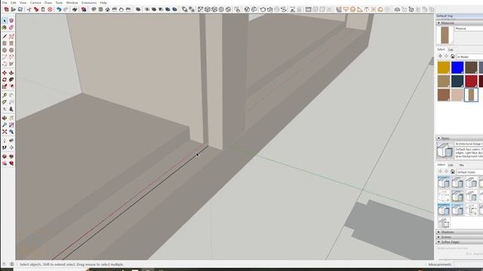
Task: Activate the Eraser tool
Action: [11, 28]
